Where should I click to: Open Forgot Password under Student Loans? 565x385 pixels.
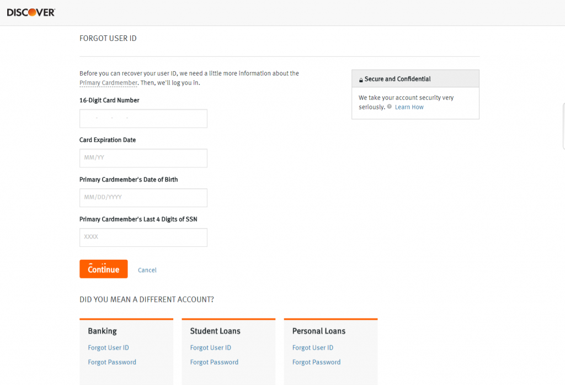point(214,362)
